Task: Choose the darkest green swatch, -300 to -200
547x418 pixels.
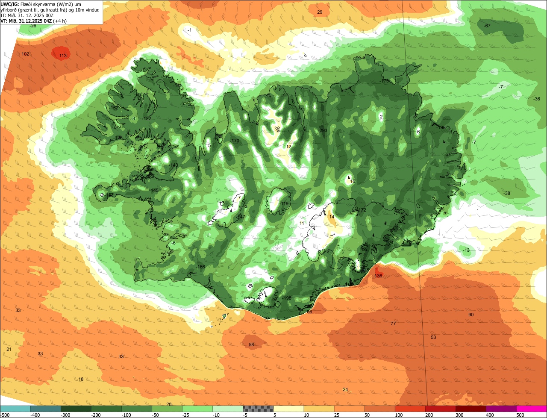Action: coord(76,409)
